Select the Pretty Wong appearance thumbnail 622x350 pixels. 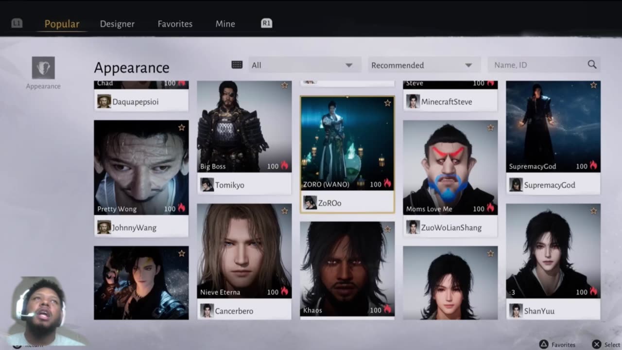(141, 167)
